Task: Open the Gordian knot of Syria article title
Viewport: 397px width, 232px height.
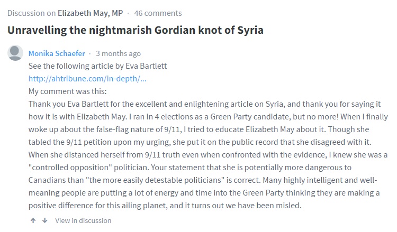Action: pos(136,30)
